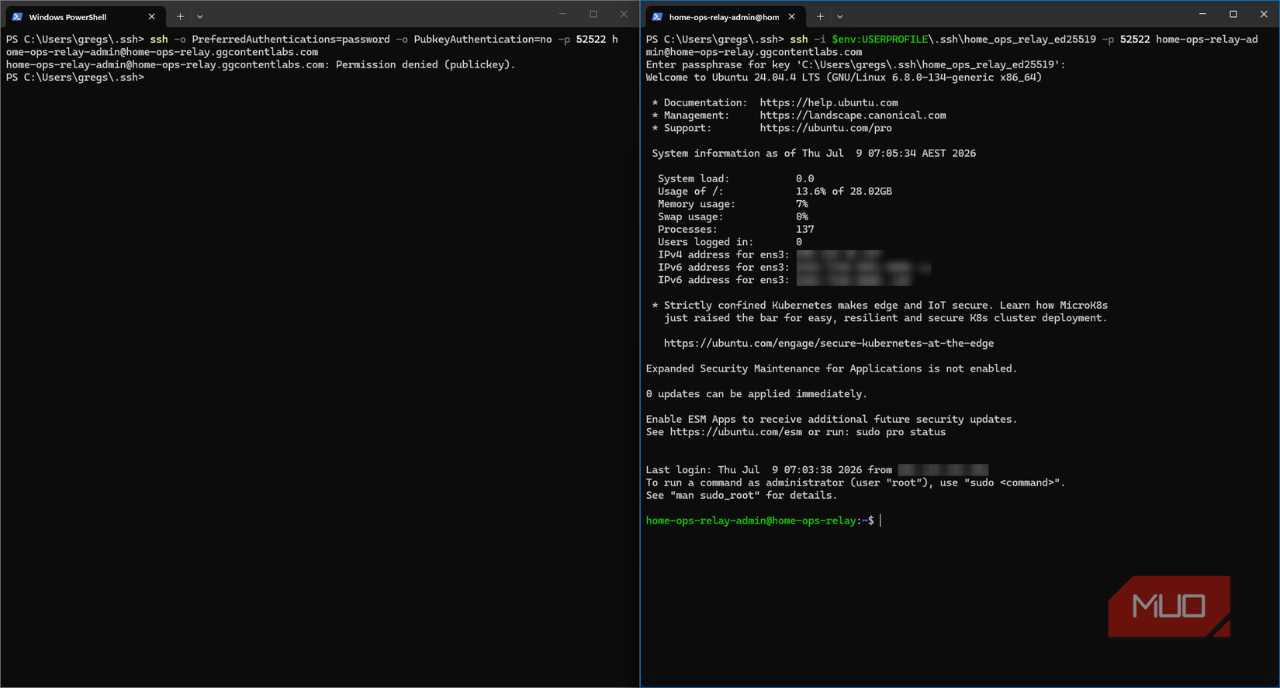Close the right terminal window
This screenshot has width=1280, height=688.
pyautogui.click(x=1264, y=14)
